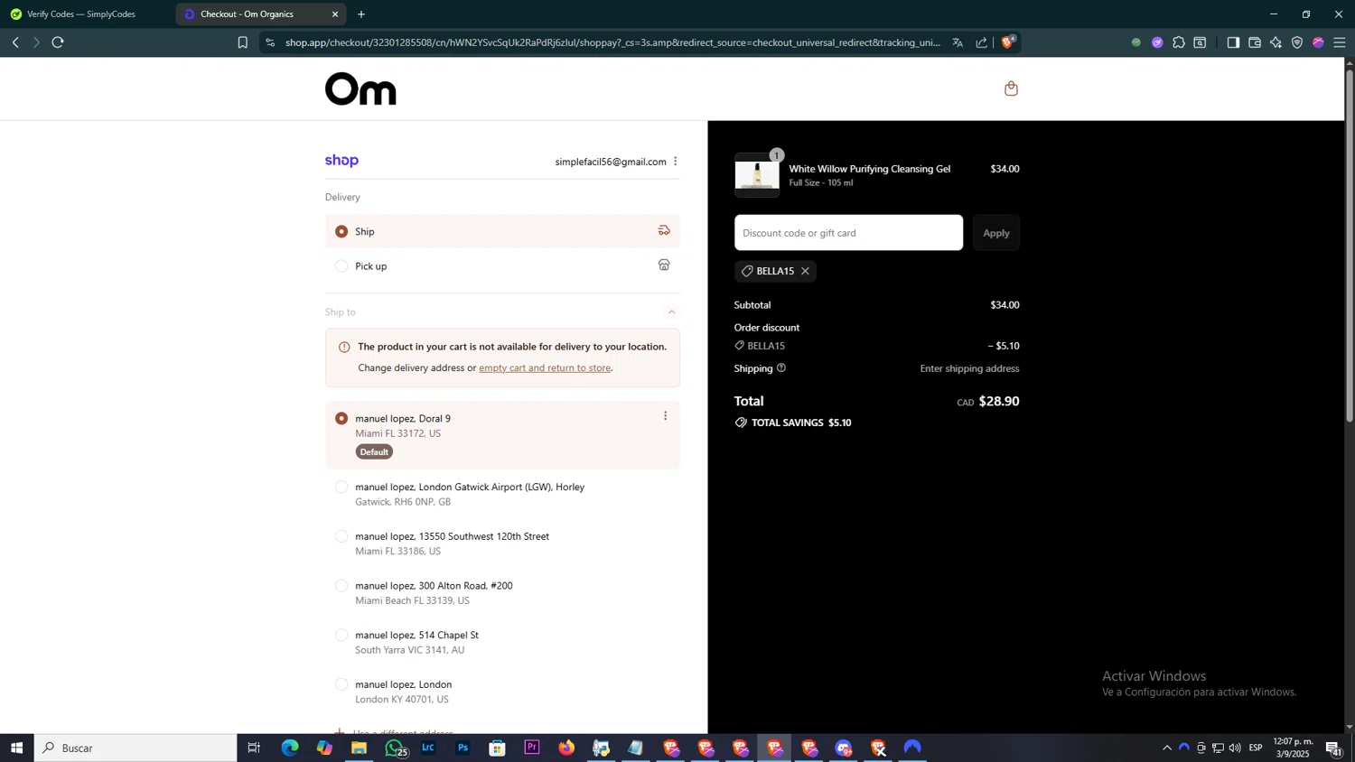Open Photoshop from the taskbar

(x=463, y=748)
